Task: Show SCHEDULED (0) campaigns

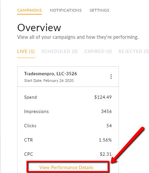Action: tap(60, 51)
